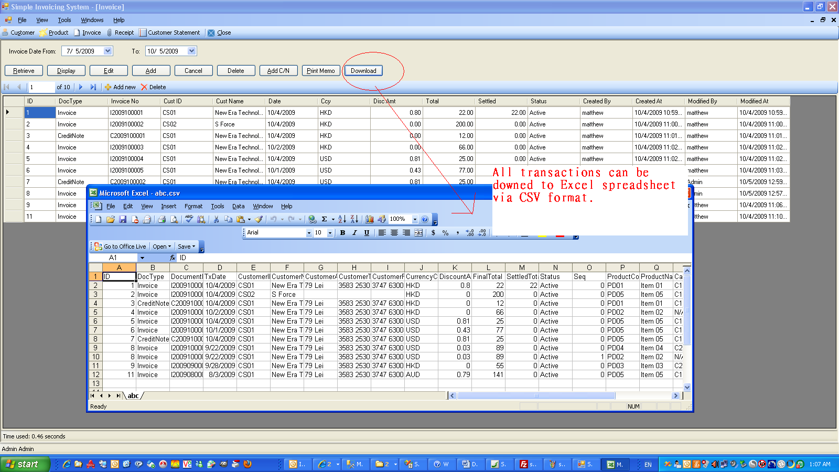This screenshot has width=839, height=472.
Task: Click the Copy icon in Excel toolbar
Action: [228, 219]
